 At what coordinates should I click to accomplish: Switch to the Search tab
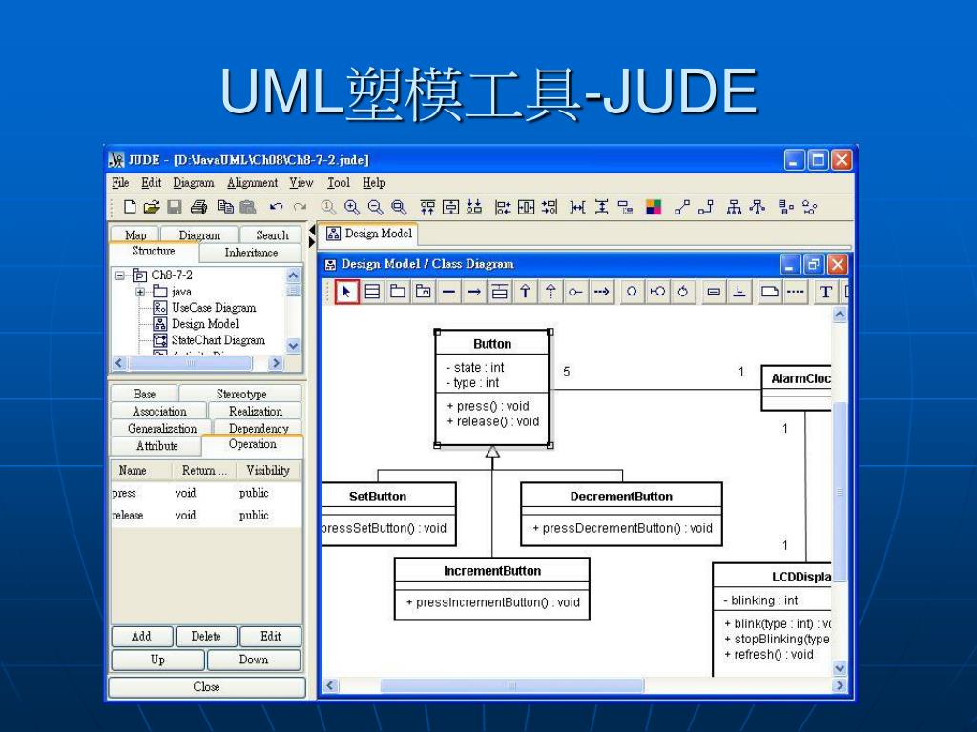click(x=272, y=234)
